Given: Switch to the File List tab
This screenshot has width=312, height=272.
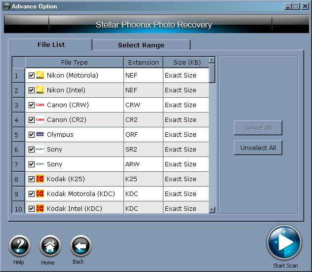Looking at the screenshot, I should [51, 44].
